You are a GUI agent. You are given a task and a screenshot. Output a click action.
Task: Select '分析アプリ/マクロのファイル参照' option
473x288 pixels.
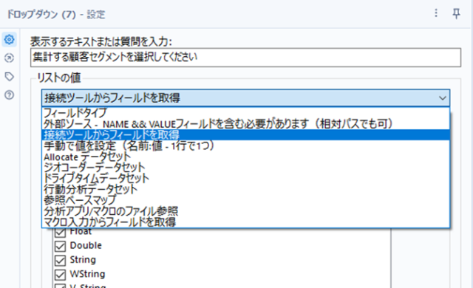(x=245, y=211)
